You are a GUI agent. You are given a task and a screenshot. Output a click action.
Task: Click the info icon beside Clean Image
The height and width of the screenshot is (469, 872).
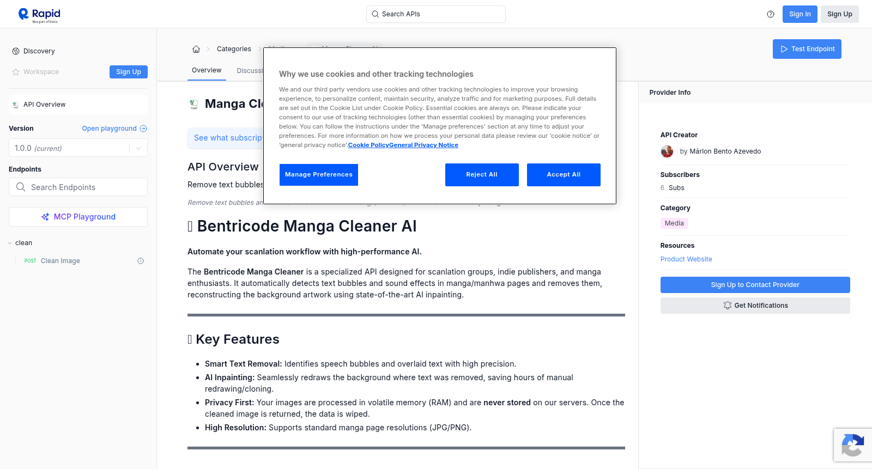[x=141, y=261]
